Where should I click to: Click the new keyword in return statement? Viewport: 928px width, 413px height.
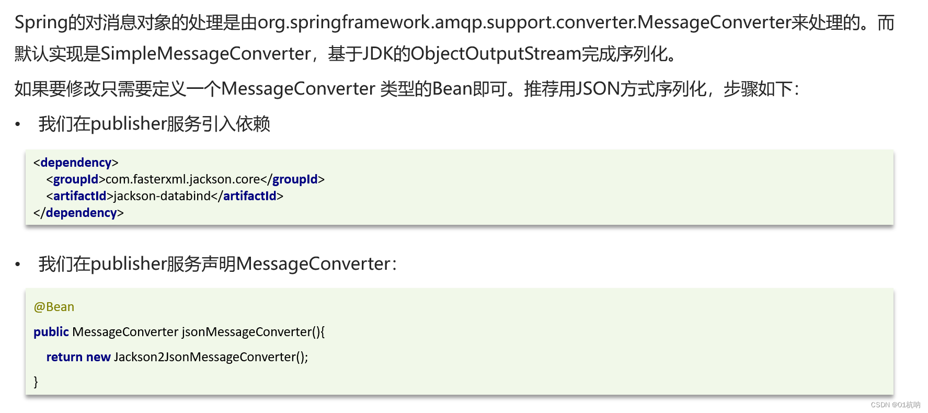(x=98, y=357)
